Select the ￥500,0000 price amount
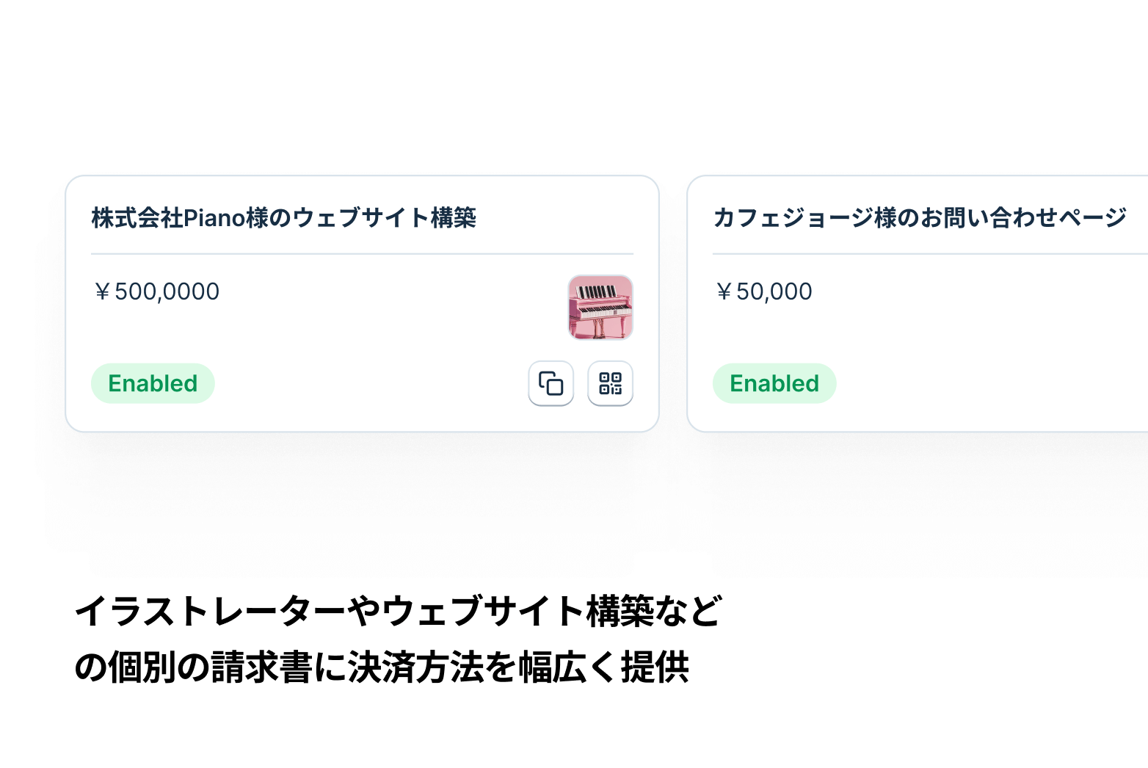 157,291
